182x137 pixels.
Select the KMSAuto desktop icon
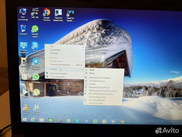(x=25, y=78)
